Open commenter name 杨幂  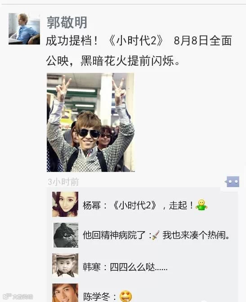[92, 205]
